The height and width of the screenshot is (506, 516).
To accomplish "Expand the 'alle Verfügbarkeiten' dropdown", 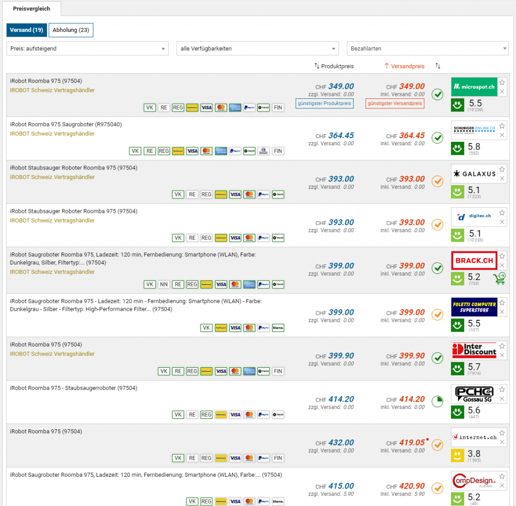I will pyautogui.click(x=257, y=48).
